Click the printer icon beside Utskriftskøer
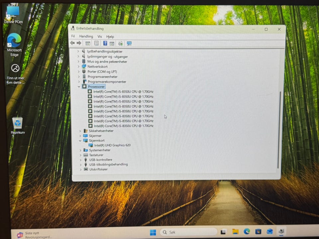The height and width of the screenshot is (239, 319). (x=86, y=169)
